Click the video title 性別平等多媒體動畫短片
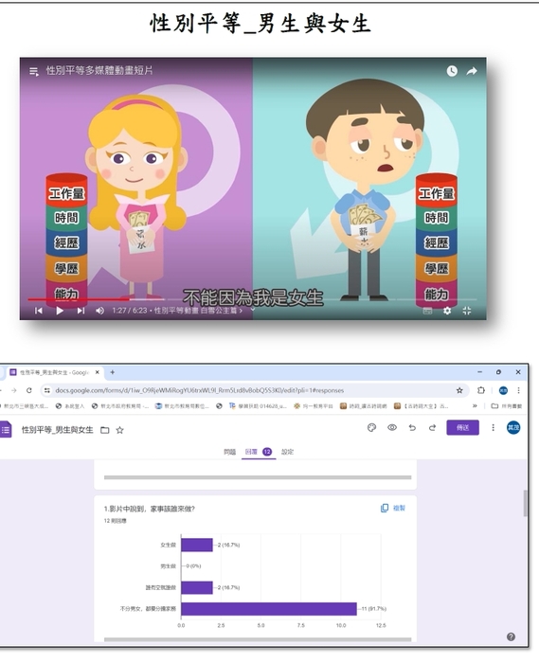539x663 pixels. (99, 71)
